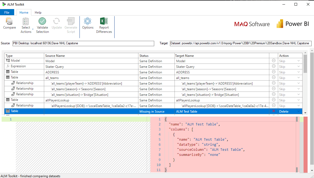
Task: Click the Power BI logo
Action: (x=293, y=24)
